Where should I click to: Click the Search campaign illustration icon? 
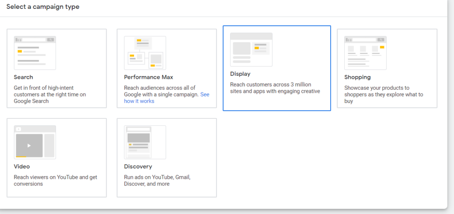(x=35, y=53)
